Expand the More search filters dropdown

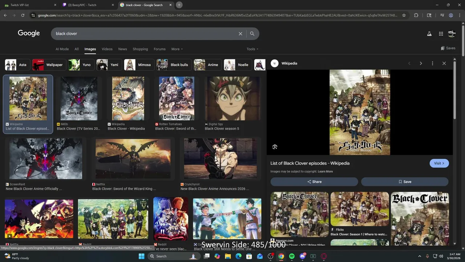[177, 49]
